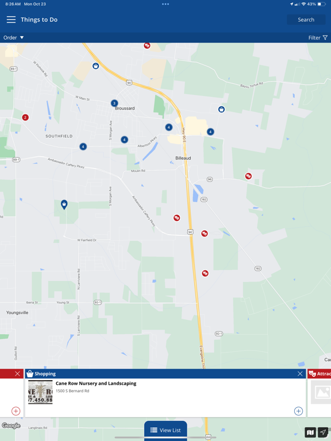
Task: Select red attraction pin at top of map
Action: (x=147, y=45)
